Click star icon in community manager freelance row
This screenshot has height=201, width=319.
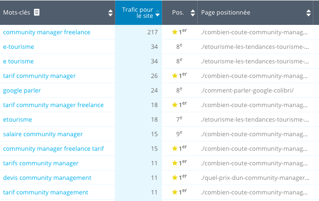click(x=175, y=32)
